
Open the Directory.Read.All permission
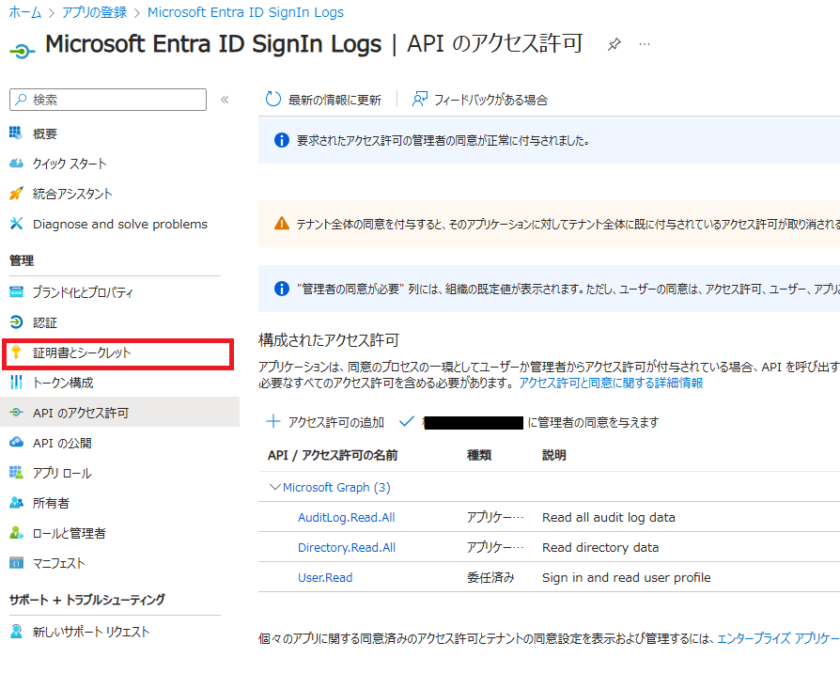coord(346,548)
